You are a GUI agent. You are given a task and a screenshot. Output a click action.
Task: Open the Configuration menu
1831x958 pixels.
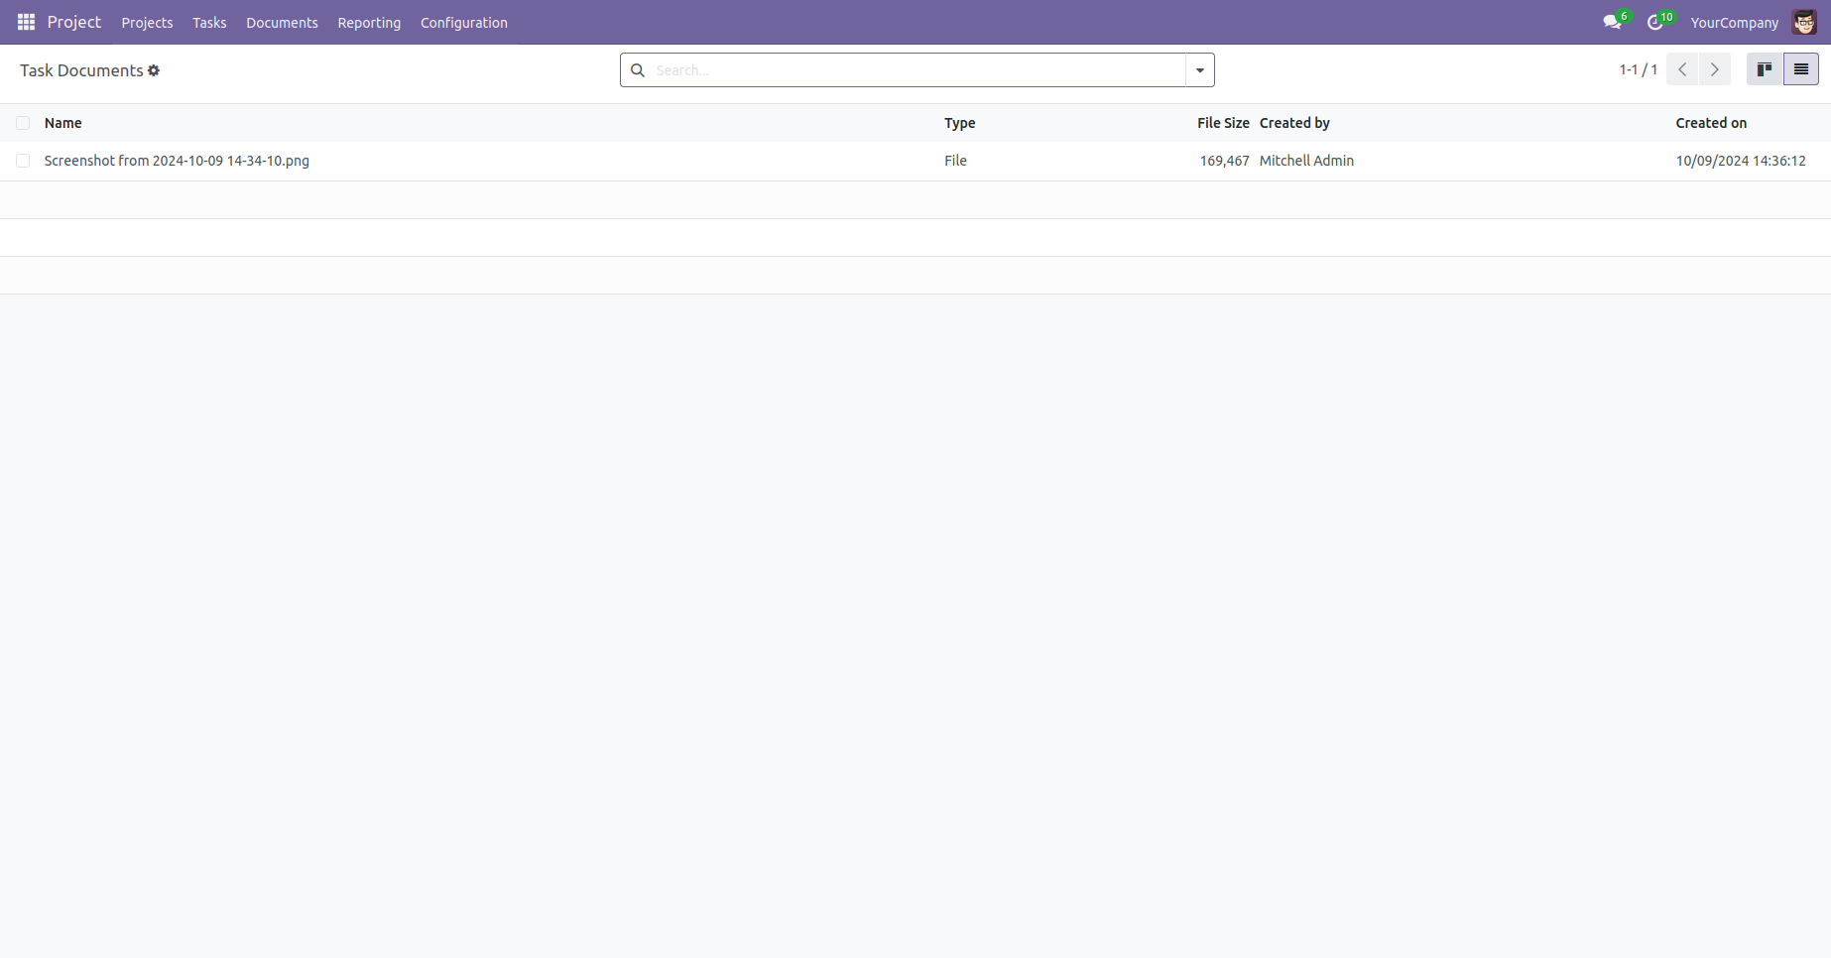click(x=464, y=22)
